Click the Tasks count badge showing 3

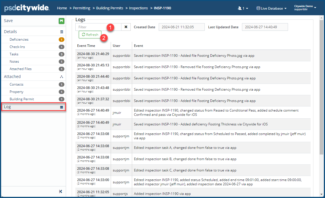62,54
